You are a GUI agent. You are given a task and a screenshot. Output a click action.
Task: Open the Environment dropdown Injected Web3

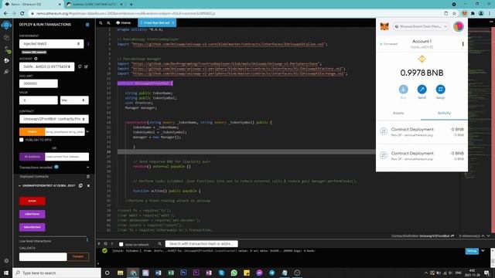coord(52,44)
